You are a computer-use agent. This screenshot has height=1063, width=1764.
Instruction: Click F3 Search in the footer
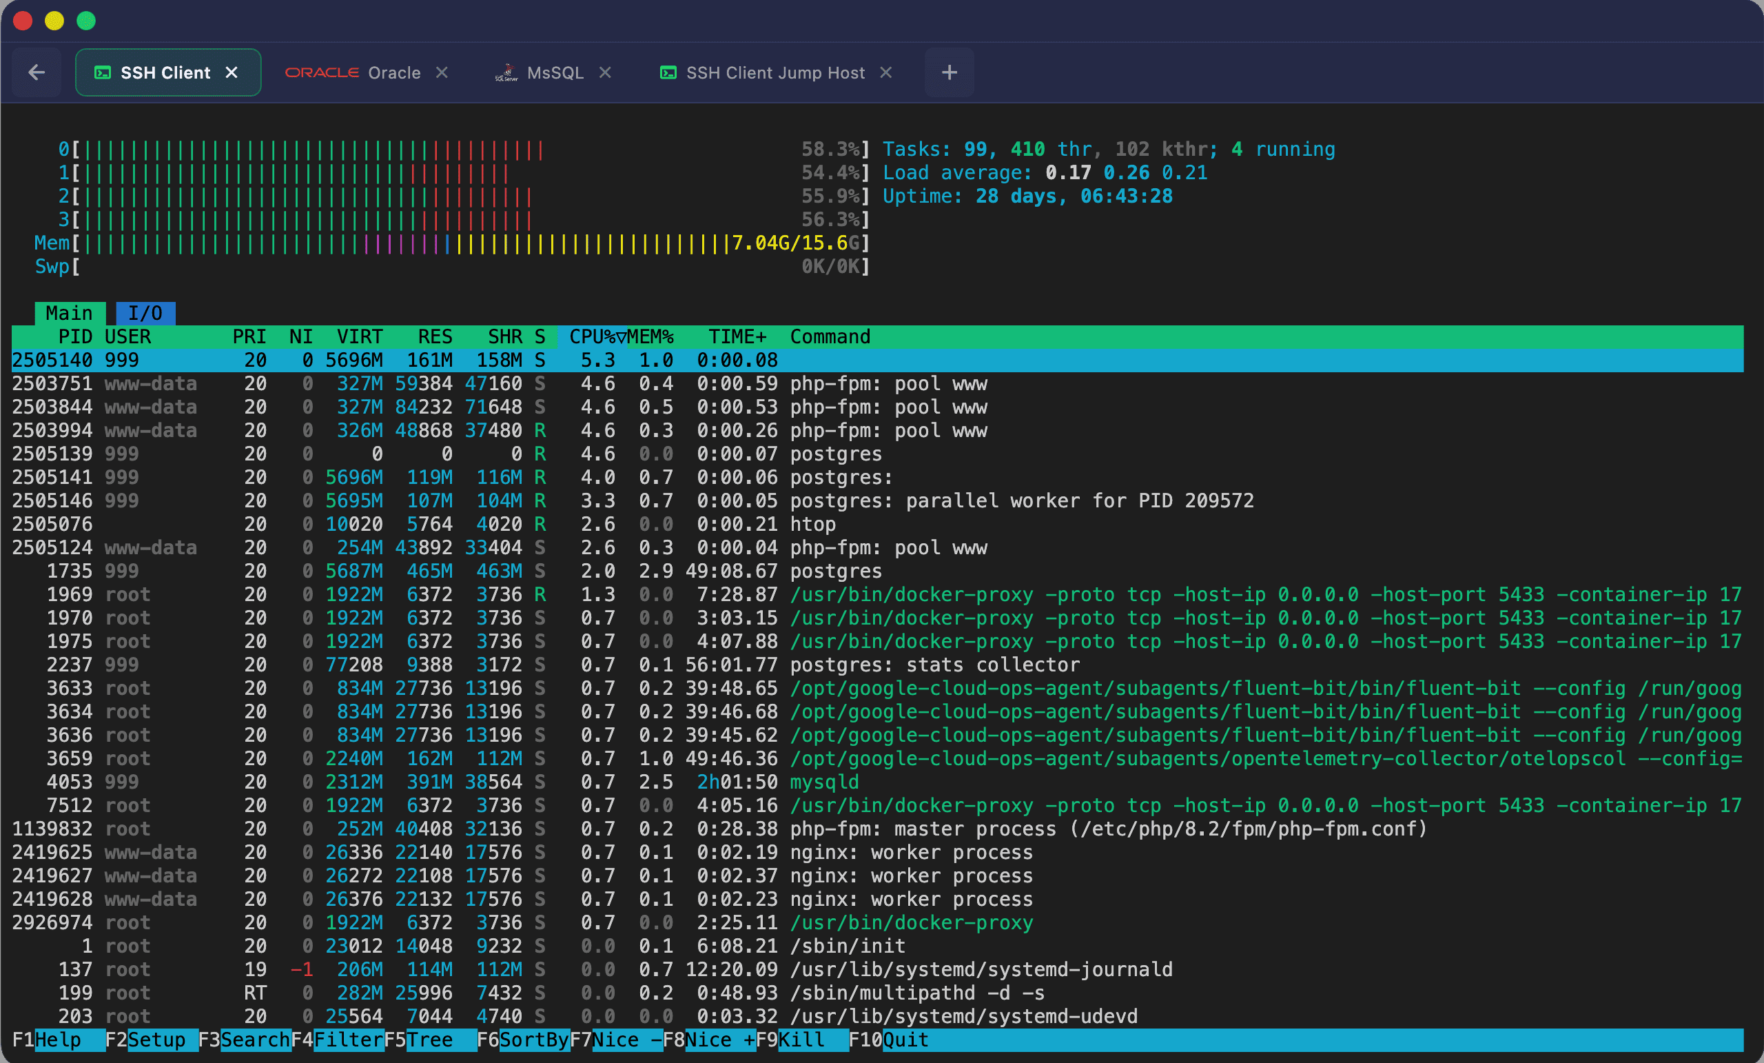point(244,1040)
